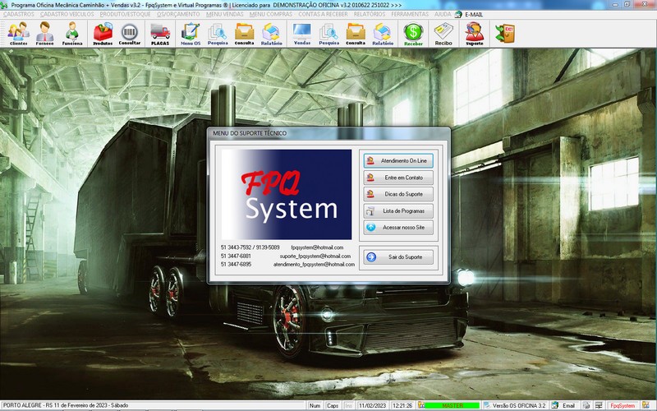The width and height of the screenshot is (657, 411).
Task: Click the Dicas do Suporte button
Action: (x=398, y=194)
